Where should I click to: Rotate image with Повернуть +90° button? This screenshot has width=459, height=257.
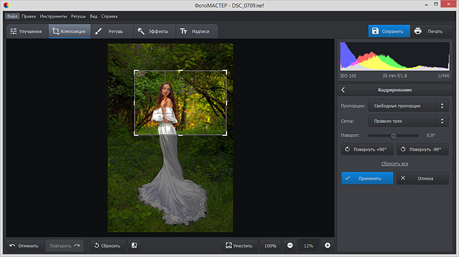367,149
